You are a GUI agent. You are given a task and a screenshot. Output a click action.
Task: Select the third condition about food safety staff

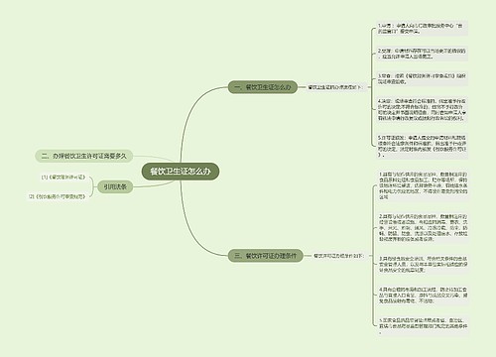pyautogui.click(x=424, y=264)
